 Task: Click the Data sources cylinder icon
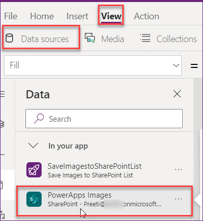click(9, 38)
